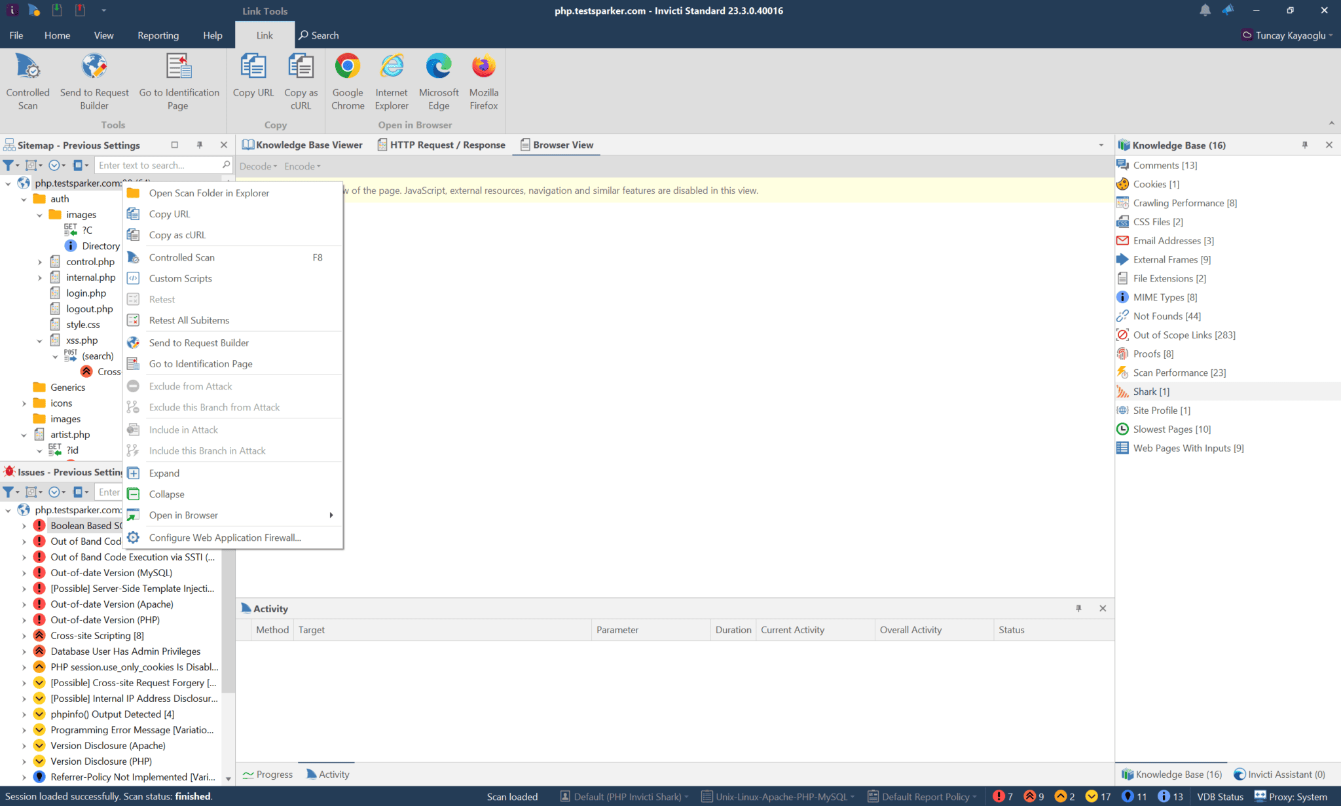Pin the Sitemap panel
Viewport: 1341px width, 806px height.
click(200, 145)
